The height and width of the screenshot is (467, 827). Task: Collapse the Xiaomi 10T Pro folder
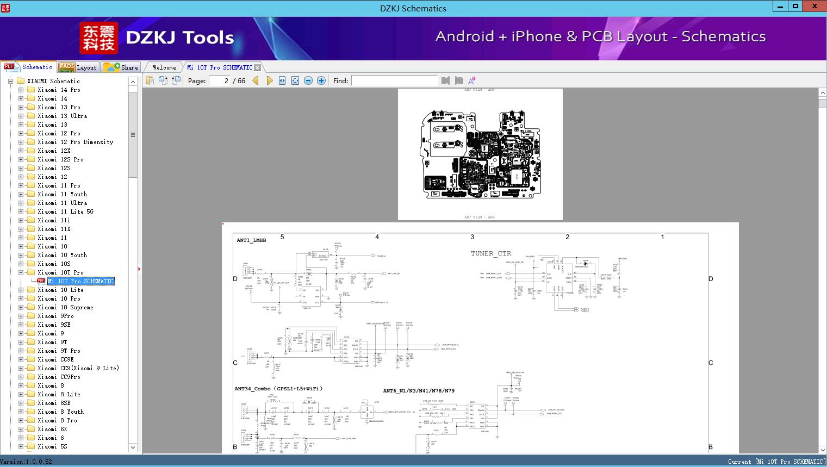point(21,272)
